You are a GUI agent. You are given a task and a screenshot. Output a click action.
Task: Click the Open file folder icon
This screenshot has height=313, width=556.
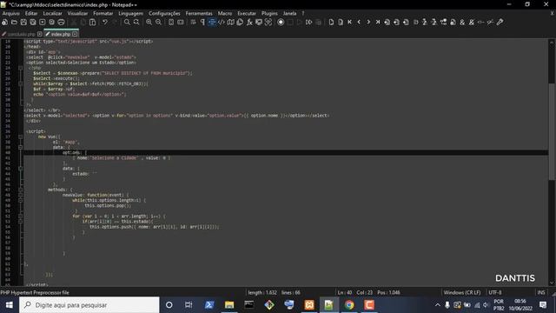(x=14, y=22)
